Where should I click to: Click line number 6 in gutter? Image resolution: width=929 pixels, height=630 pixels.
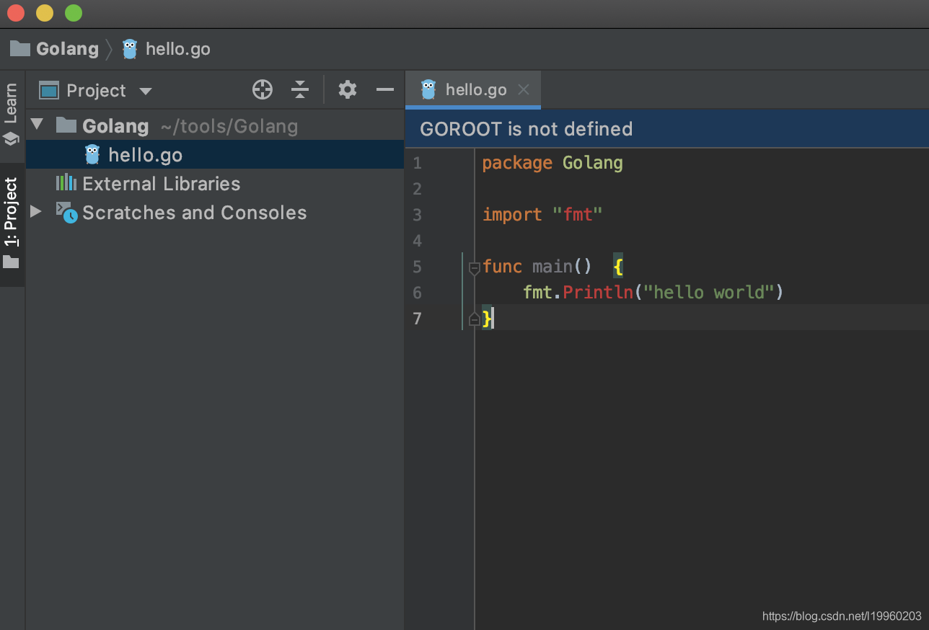[417, 293]
